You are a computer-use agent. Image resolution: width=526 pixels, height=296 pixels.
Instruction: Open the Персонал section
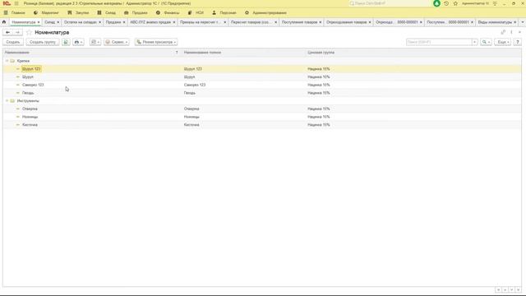(224, 13)
